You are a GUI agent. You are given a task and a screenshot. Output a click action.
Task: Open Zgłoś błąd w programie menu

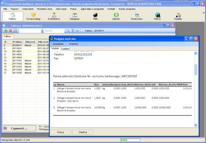coord(92,9)
